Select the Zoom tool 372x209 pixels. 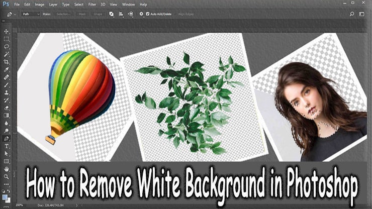(x=6, y=177)
